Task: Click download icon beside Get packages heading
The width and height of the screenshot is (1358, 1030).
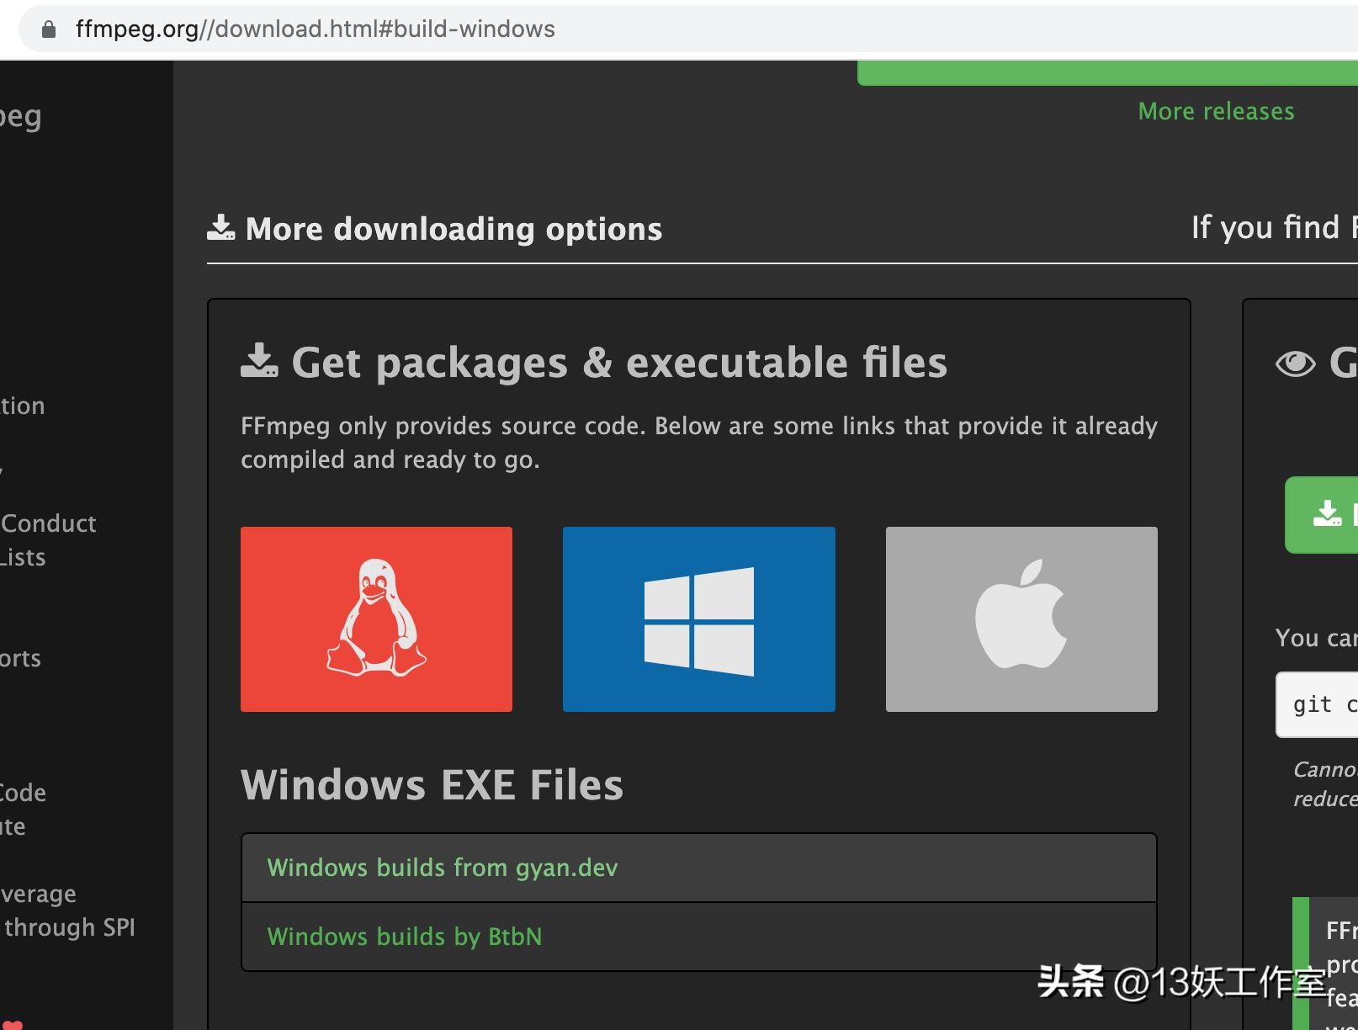Action: [259, 361]
